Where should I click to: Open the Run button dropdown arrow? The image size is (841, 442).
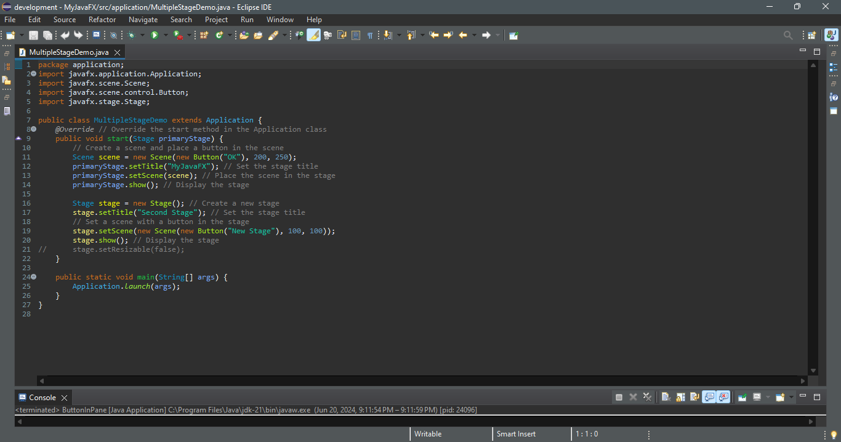[165, 36]
